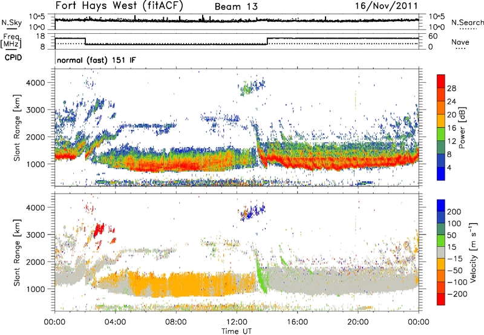Click the '12:00' time axis tick label
The width and height of the screenshot is (484, 335).
click(x=237, y=322)
